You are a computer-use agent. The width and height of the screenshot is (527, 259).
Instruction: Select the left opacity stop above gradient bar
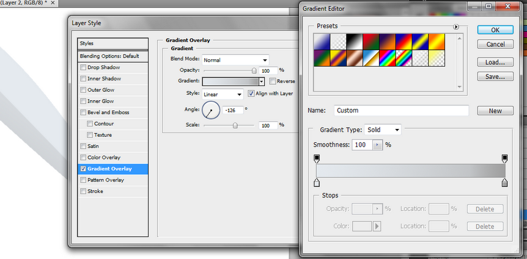tap(317, 159)
